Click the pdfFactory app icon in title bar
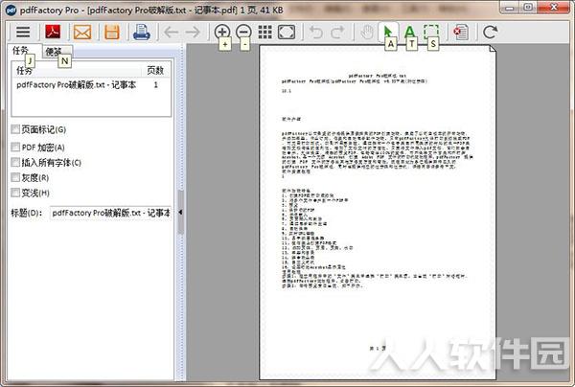This screenshot has width=575, height=387. [x=11, y=11]
